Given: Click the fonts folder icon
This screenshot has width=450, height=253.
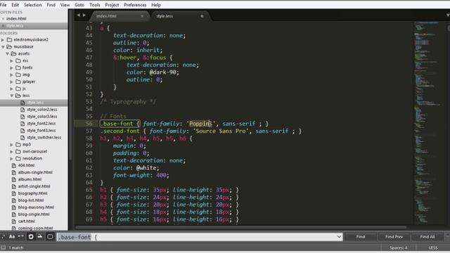Looking at the screenshot, I should [18, 67].
